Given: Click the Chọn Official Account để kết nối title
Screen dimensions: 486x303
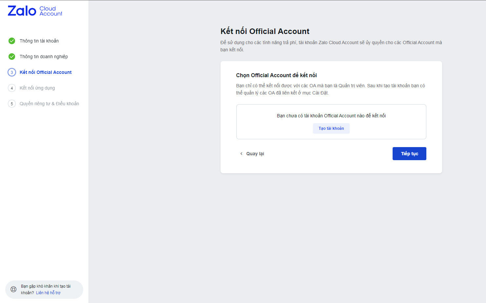Looking at the screenshot, I should (x=276, y=75).
